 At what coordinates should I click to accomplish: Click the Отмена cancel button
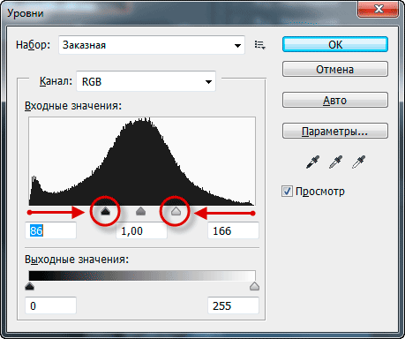[x=335, y=69]
